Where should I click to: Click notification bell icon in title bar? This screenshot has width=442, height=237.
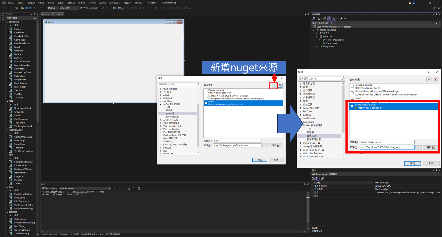pos(410,3)
